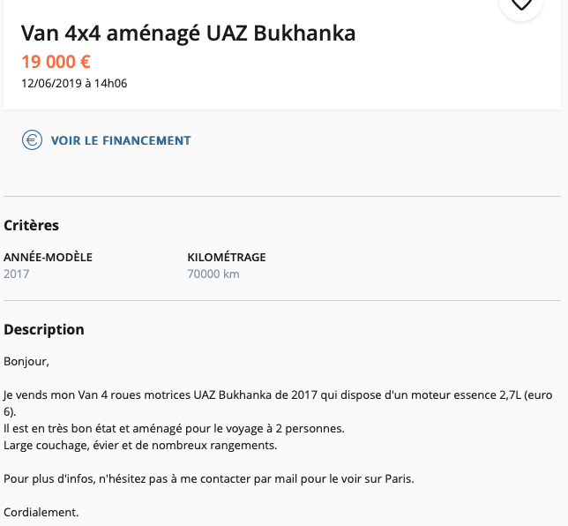568x526 pixels.
Task: Open the VOIR LE FINANCEMENT link
Action: [x=121, y=140]
